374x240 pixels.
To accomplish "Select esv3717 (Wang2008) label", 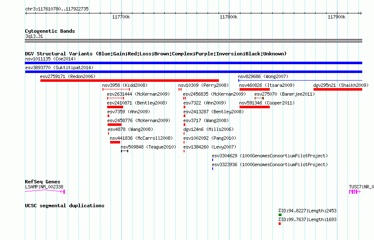I will [x=206, y=120].
